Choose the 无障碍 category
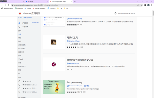 point(20,59)
